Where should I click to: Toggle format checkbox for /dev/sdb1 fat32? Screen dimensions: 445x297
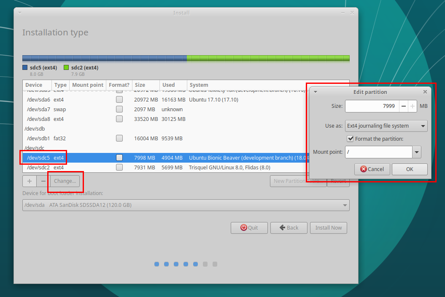click(119, 138)
